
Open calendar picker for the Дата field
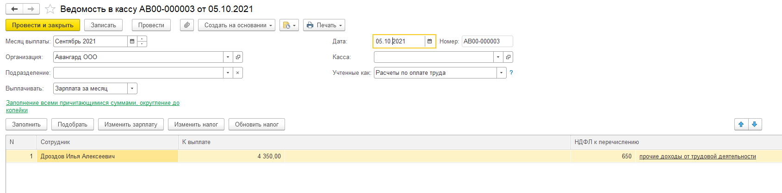click(429, 42)
